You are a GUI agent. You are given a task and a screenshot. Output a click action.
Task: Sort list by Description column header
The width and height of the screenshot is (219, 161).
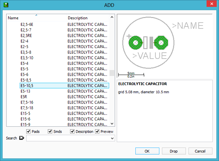88,18
